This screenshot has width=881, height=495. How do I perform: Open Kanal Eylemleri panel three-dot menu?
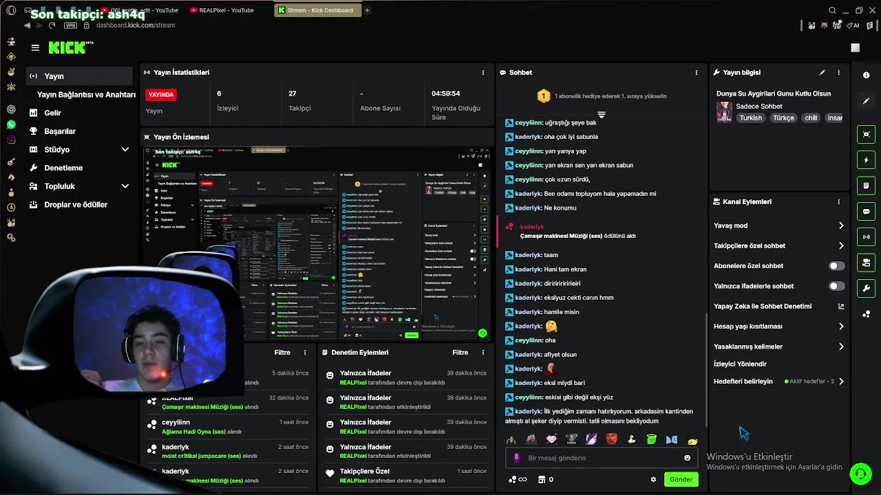[838, 201]
